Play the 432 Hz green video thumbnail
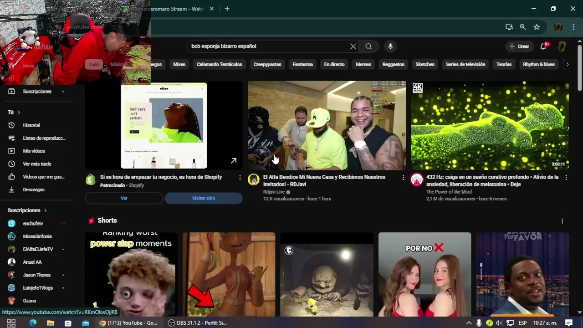Image resolution: width=583 pixels, height=328 pixels. pos(490,125)
